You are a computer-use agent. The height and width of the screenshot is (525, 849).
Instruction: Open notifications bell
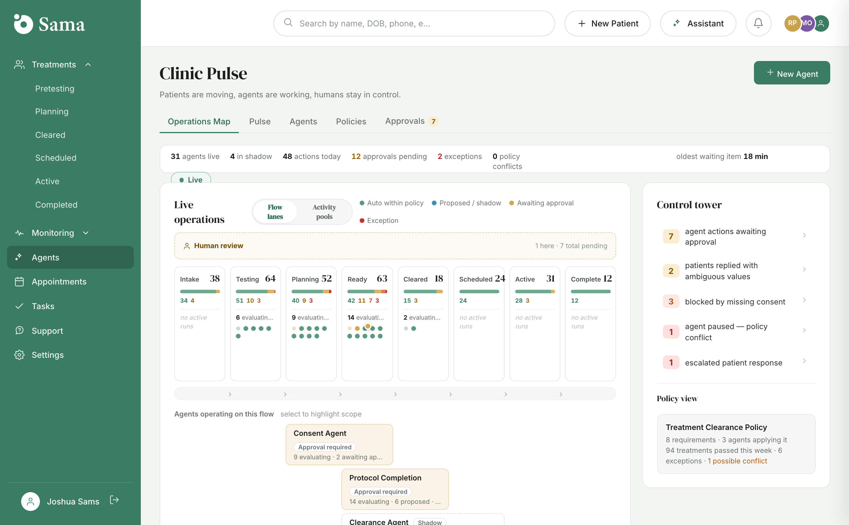(x=758, y=23)
